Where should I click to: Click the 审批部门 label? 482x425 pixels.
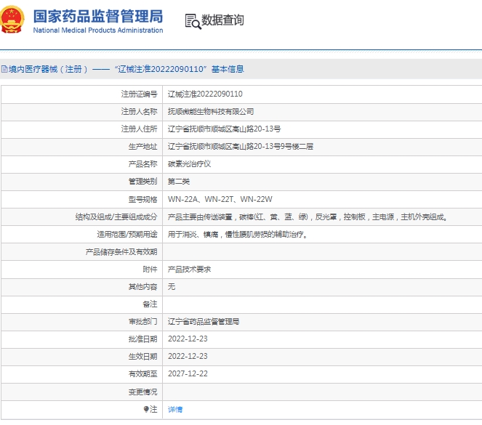point(142,322)
